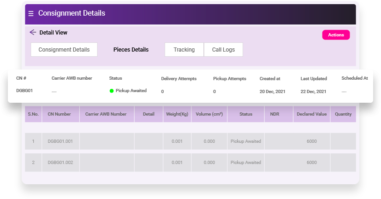Open the Tracking tab
Screen dimensions: 381x199
click(184, 49)
